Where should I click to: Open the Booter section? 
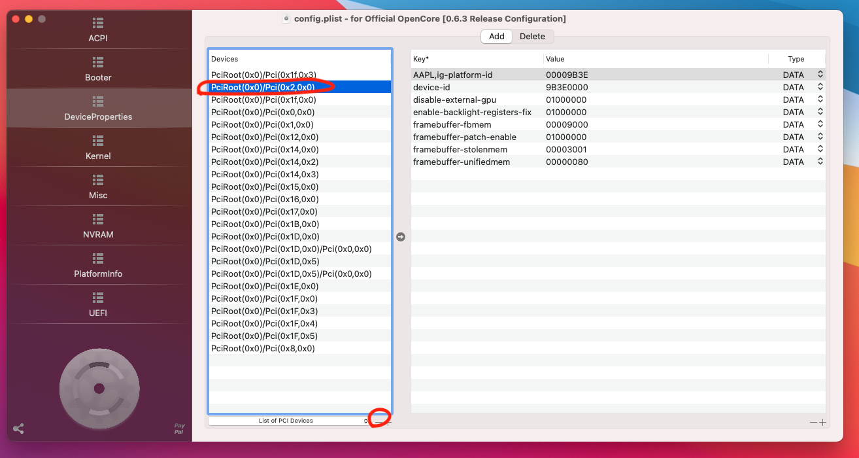point(98,69)
